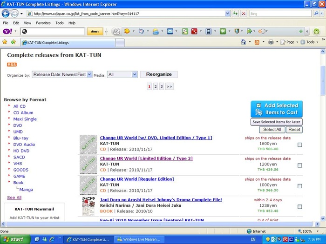Expand Home button dropdown arrow

(250, 42)
